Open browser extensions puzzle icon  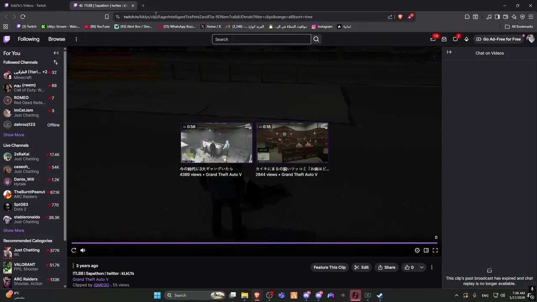tap(467, 17)
